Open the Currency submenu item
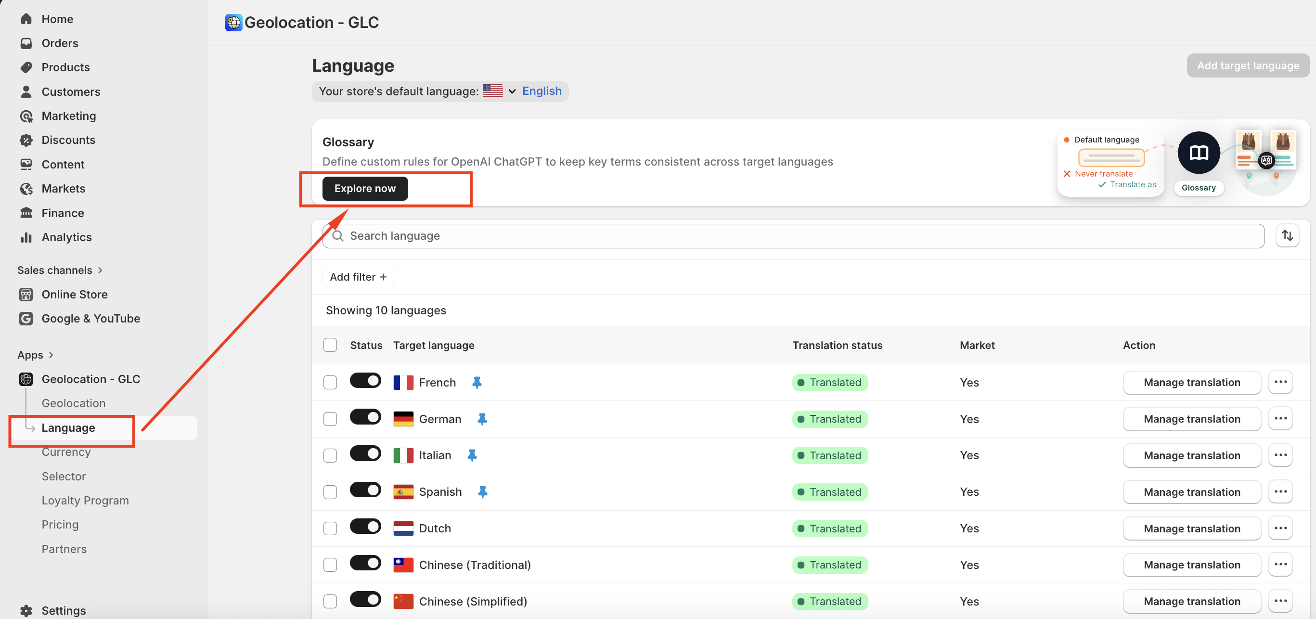Screen dimensions: 1316x619 (66, 452)
